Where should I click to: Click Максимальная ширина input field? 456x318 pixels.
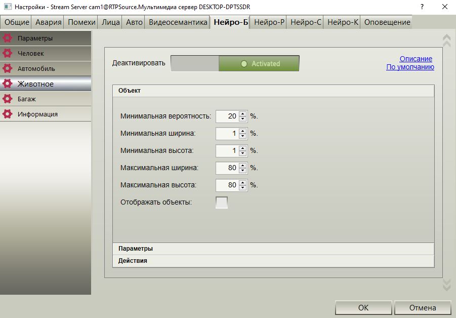pos(227,168)
